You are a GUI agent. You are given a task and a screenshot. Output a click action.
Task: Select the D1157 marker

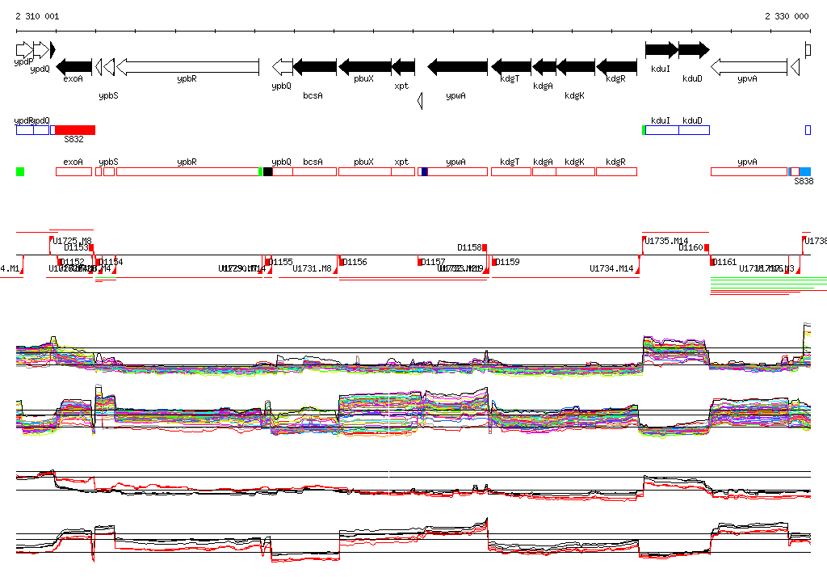(421, 262)
